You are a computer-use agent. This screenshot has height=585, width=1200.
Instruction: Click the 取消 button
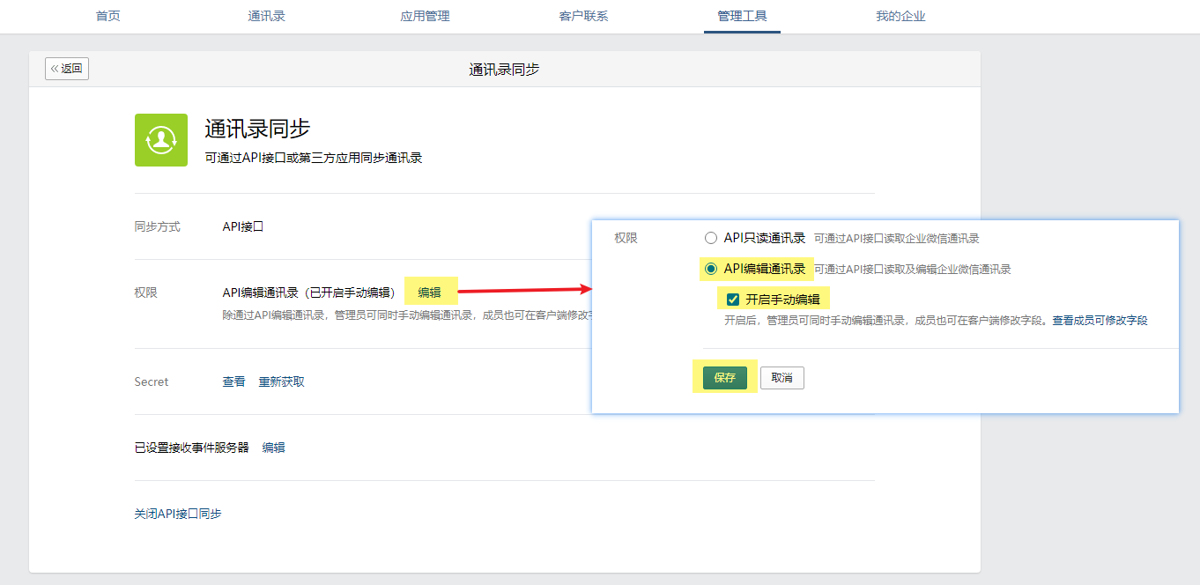click(781, 377)
